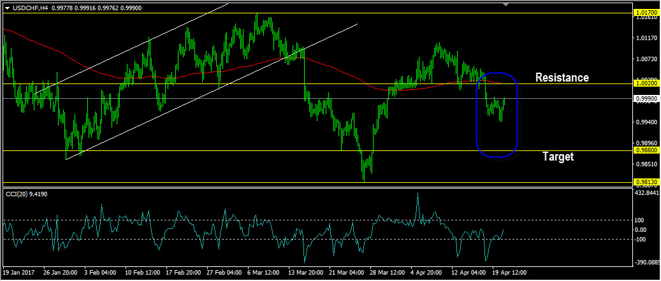
Task: Click the 0.98960 price scale value
Action: pyautogui.click(x=646, y=143)
